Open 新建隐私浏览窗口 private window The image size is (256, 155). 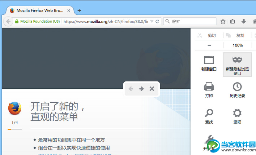(238, 65)
